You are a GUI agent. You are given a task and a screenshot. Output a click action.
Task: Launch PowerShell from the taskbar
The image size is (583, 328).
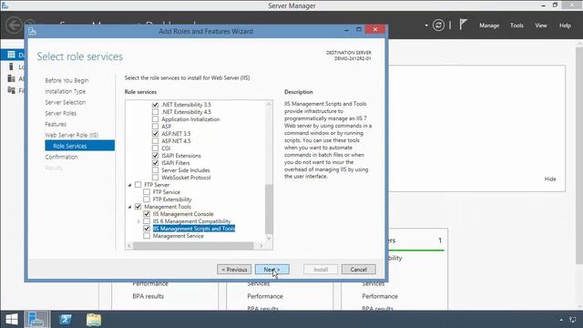pos(66,320)
